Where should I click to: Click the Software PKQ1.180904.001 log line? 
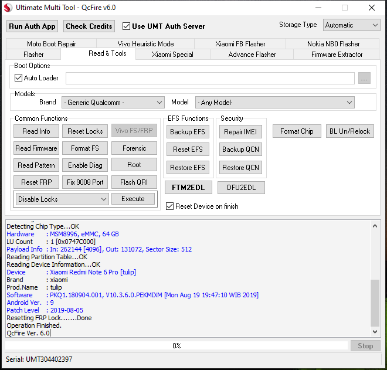pos(133,295)
